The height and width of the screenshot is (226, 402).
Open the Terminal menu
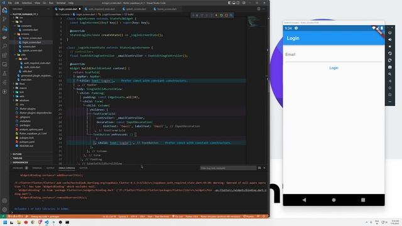pos(61,3)
